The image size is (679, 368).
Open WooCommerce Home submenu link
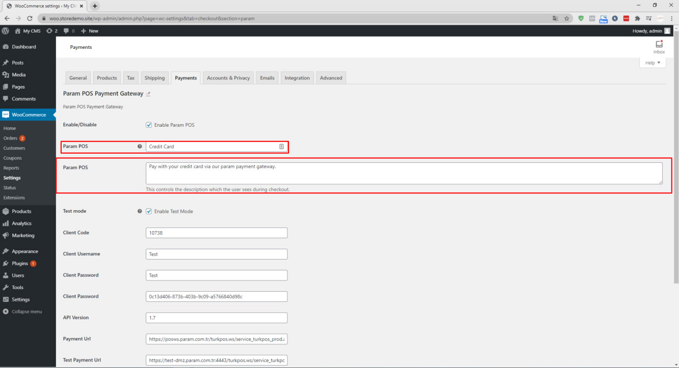point(10,128)
